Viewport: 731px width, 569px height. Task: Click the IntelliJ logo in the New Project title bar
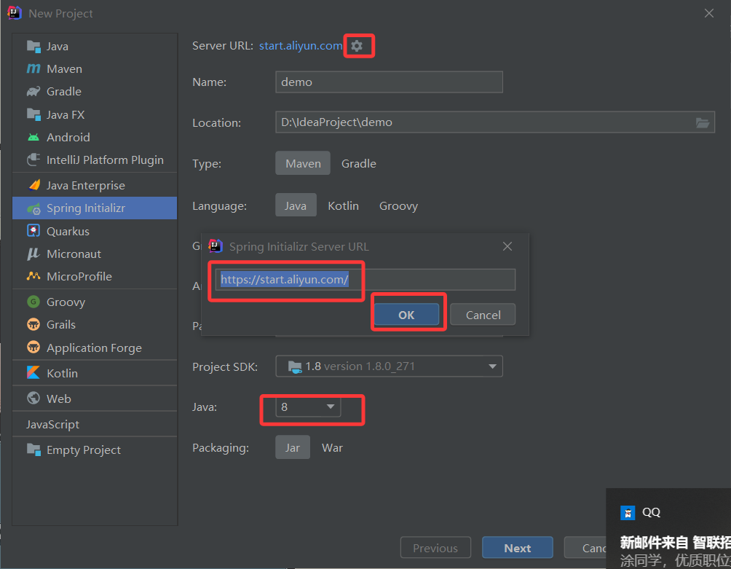tap(15, 13)
